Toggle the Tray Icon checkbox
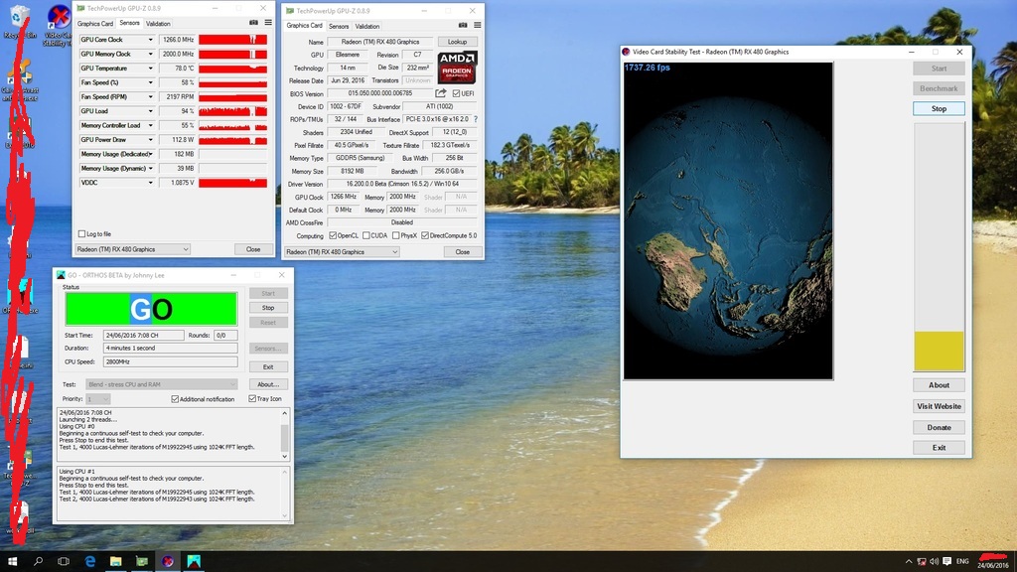This screenshot has width=1017, height=572. pos(252,399)
